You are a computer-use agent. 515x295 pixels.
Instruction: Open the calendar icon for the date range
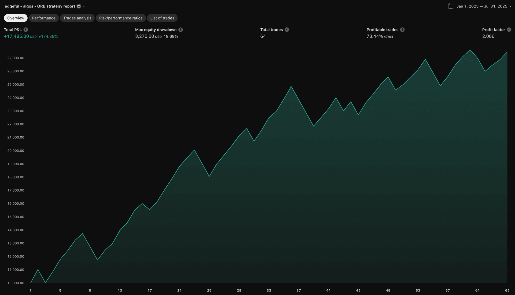451,6
